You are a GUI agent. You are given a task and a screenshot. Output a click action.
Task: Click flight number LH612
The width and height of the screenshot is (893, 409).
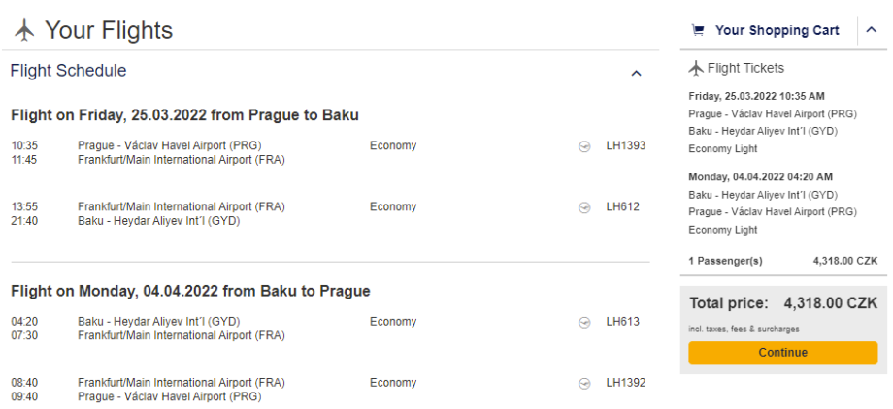click(x=623, y=207)
